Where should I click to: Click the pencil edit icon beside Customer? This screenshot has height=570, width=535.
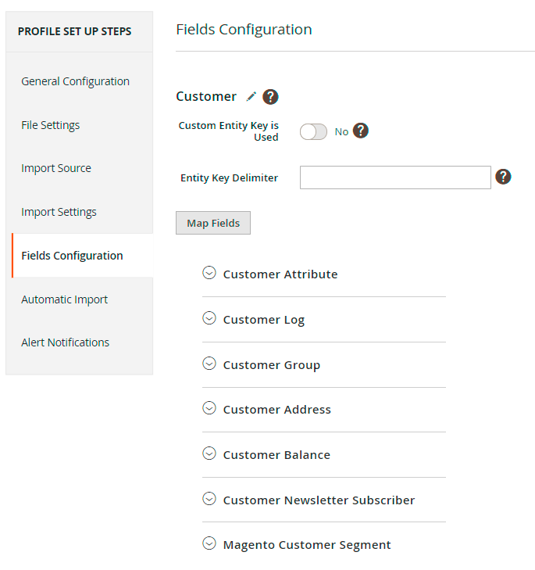(x=251, y=97)
